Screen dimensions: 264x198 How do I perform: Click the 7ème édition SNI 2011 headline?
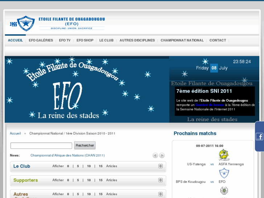tap(204, 91)
